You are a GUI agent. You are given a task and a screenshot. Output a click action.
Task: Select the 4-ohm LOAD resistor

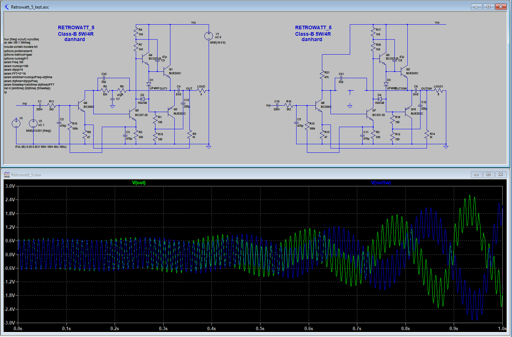pyautogui.click(x=201, y=91)
